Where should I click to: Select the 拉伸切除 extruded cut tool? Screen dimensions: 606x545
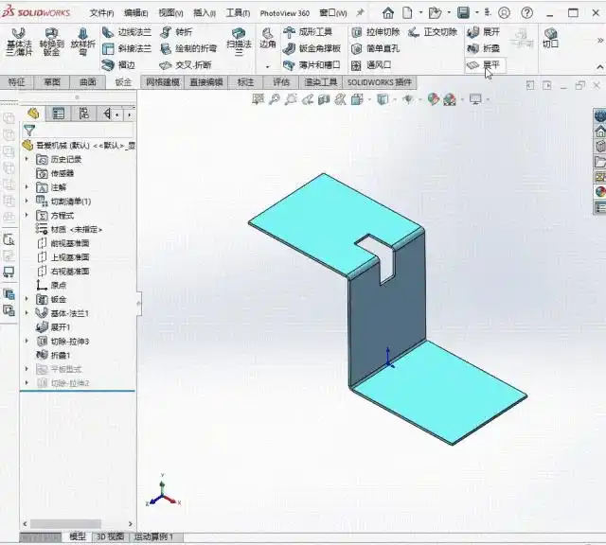coord(375,32)
